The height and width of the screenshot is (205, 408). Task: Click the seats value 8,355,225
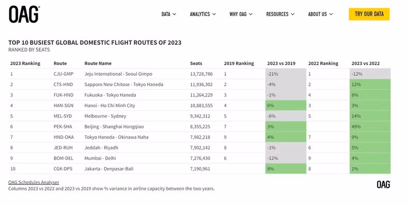tap(200, 127)
